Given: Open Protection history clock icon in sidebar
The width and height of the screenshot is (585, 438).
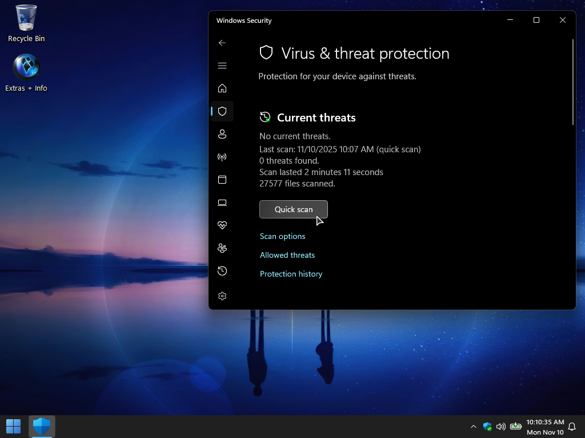Looking at the screenshot, I should pyautogui.click(x=222, y=271).
